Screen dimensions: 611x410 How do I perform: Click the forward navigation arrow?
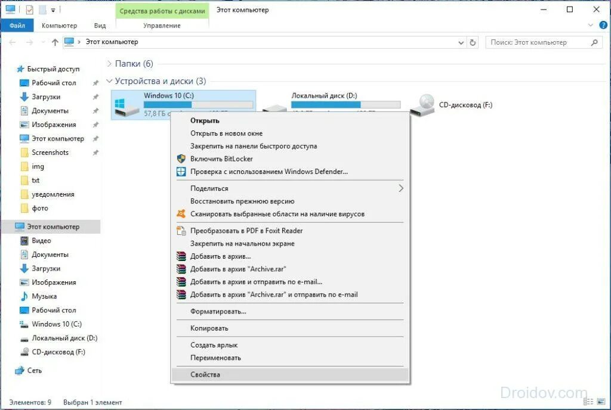(x=30, y=42)
